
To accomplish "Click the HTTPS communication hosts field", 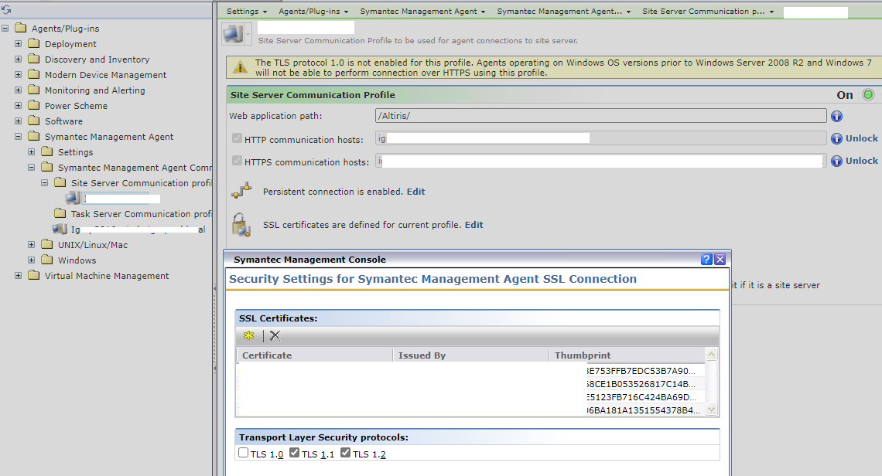I will tap(600, 161).
